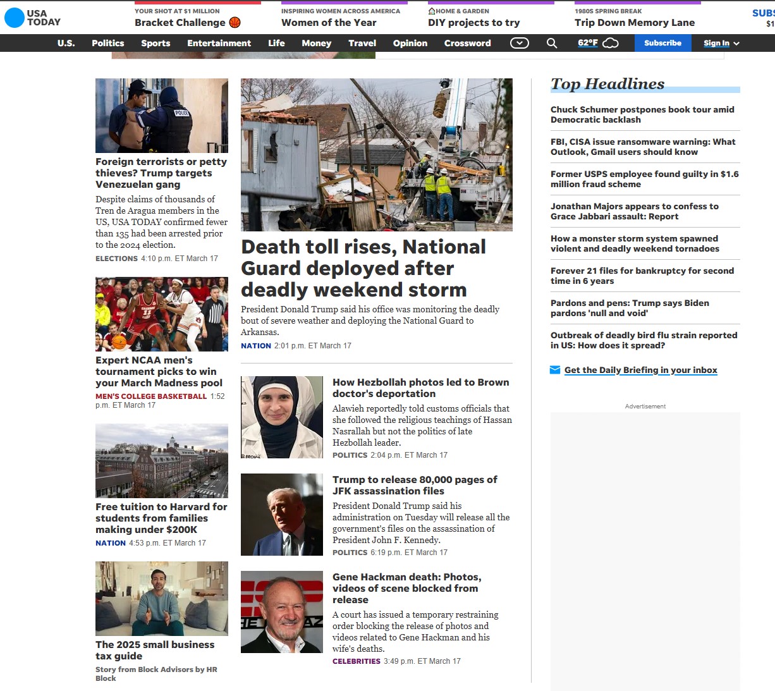Open the Life section
The image size is (775, 691).
coord(276,43)
